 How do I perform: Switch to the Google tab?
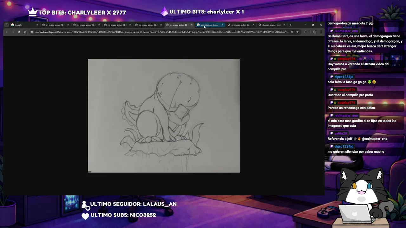tap(24, 25)
